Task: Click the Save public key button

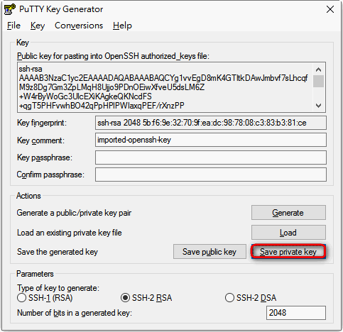Action: (x=209, y=252)
